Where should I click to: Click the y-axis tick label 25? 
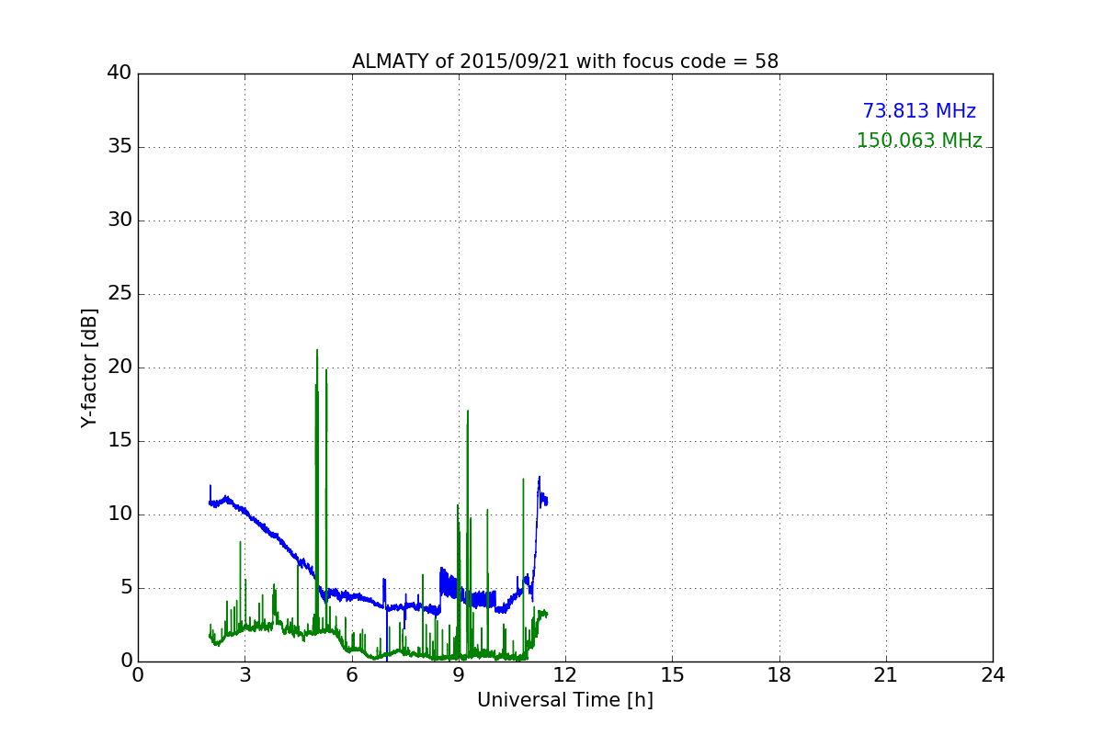(119, 294)
